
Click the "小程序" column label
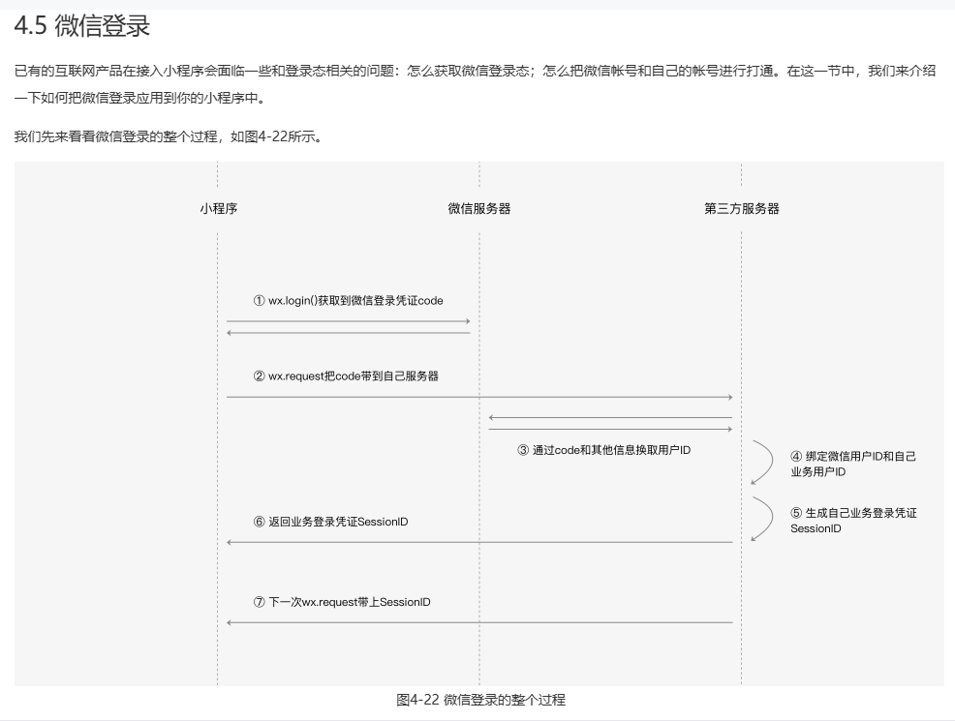[x=218, y=209]
